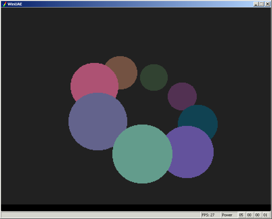Click the Power LED indicator in status bar
Image resolution: width=272 pixels, height=219 pixels.
click(229, 215)
